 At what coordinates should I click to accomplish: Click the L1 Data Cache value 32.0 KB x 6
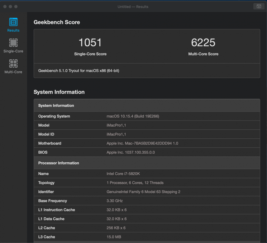click(117, 219)
